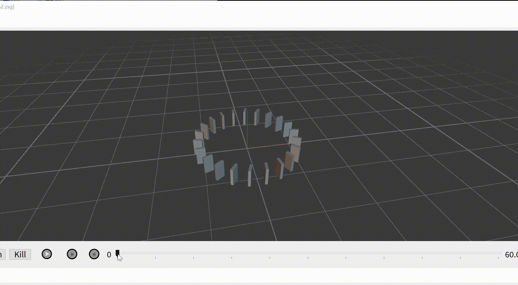Start simulation with the play button
Viewport: 518px width, 285px height.
coord(47,254)
